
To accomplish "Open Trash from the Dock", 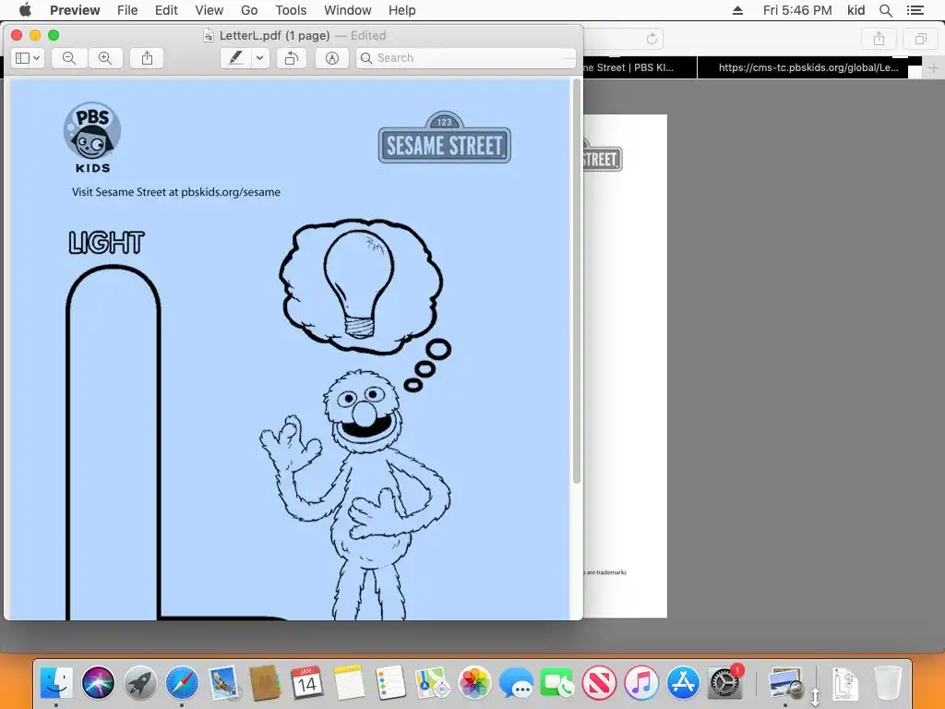I will (888, 682).
